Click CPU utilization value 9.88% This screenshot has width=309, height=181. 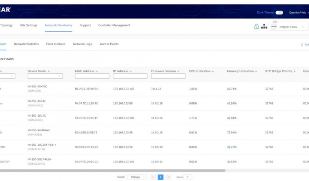(x=193, y=103)
